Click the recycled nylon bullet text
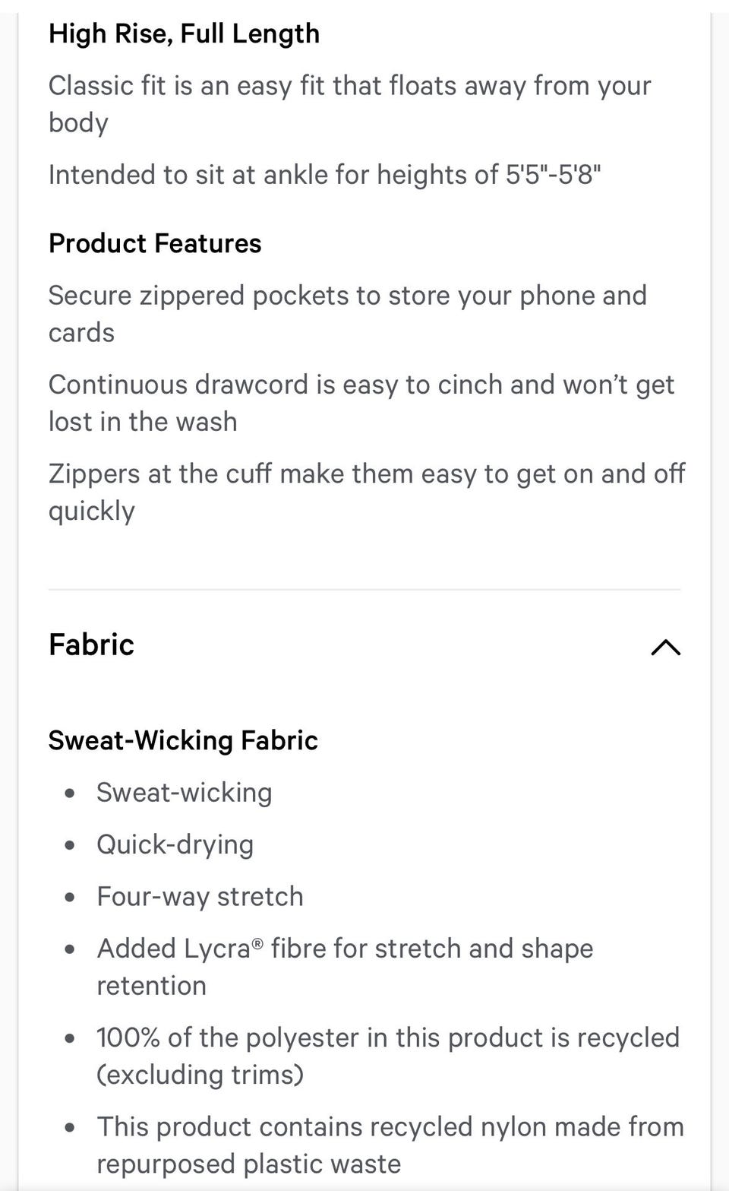Screen dimensions: 729x1191 click(390, 1145)
